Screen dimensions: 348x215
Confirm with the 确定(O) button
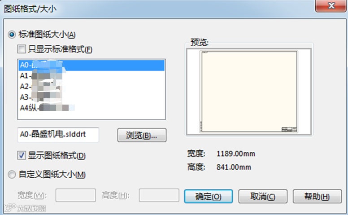coord(209,196)
